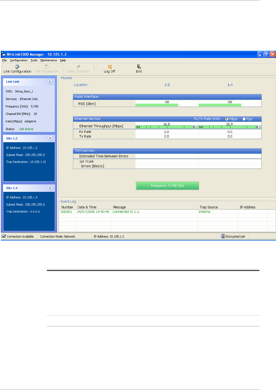Click the Errors [Blocks] row label

(93, 166)
